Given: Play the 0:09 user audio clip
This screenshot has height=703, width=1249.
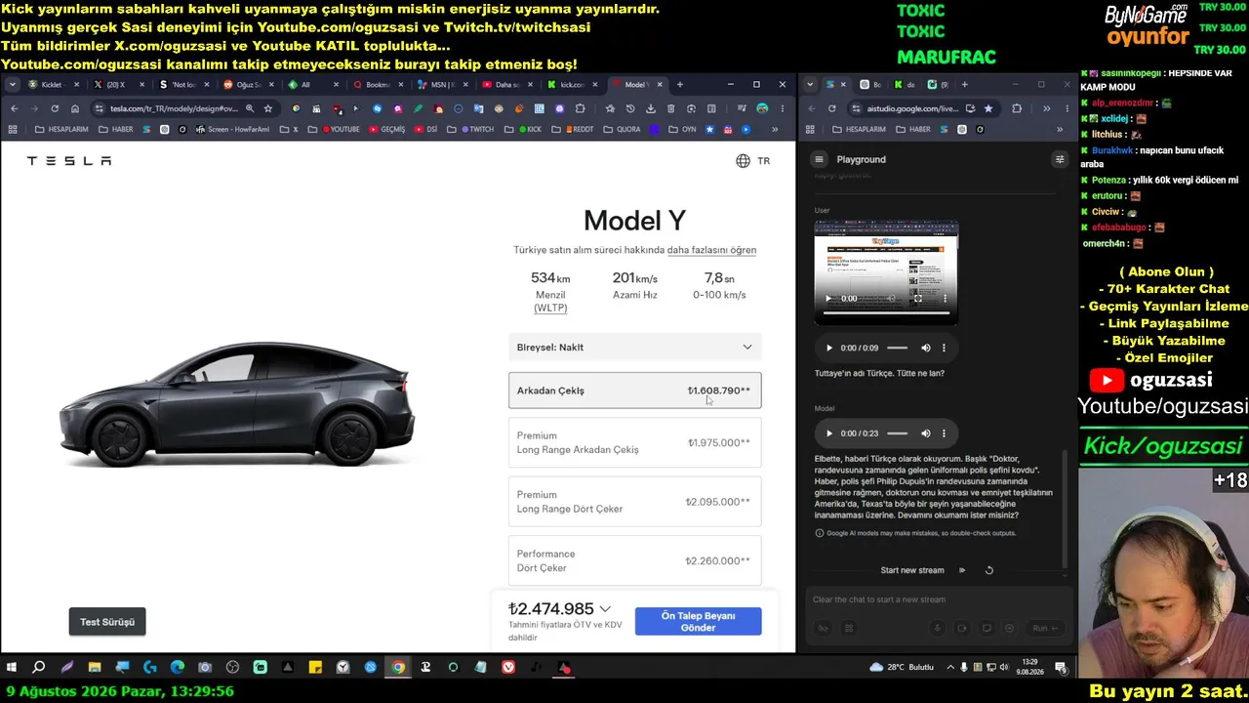Looking at the screenshot, I should tap(829, 348).
